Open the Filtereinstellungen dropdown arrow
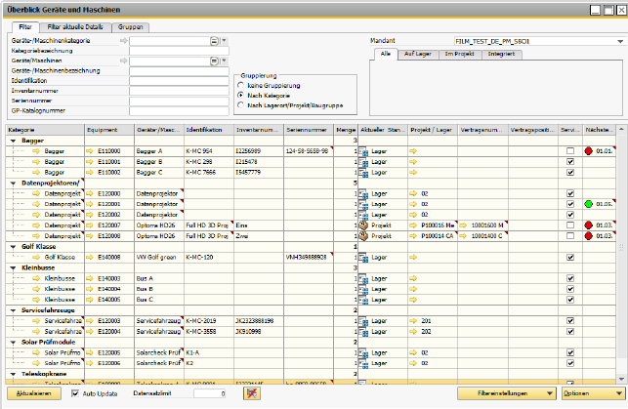628x409 pixels. 550,393
